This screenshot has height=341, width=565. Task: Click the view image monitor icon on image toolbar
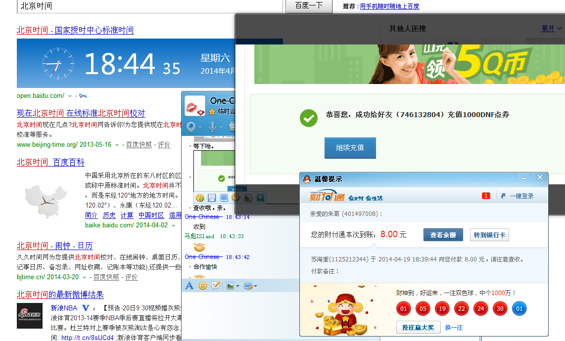coord(224,198)
